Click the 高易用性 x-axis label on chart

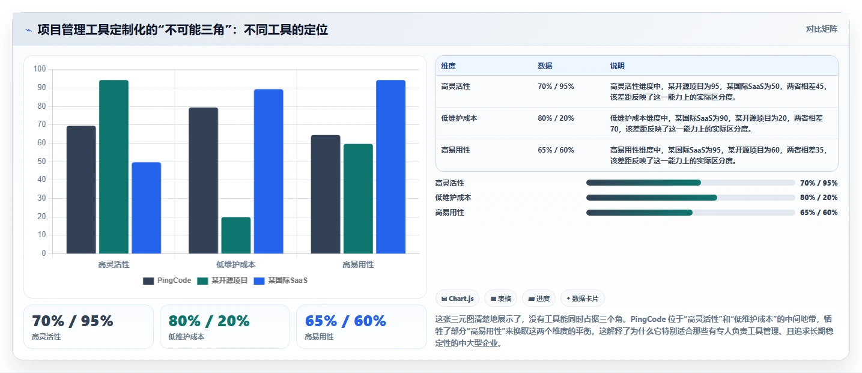click(358, 264)
